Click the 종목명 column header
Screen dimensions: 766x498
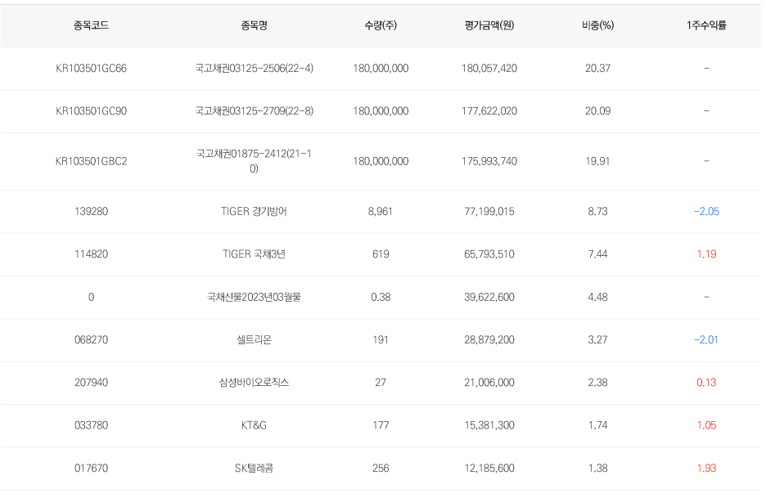tap(254, 25)
